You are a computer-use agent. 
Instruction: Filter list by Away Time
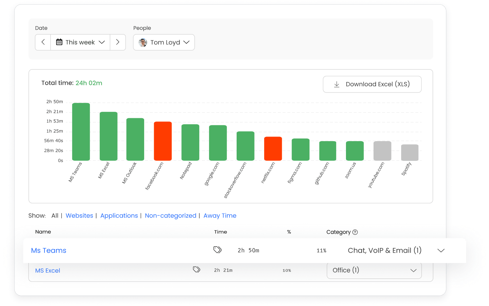[x=220, y=216]
